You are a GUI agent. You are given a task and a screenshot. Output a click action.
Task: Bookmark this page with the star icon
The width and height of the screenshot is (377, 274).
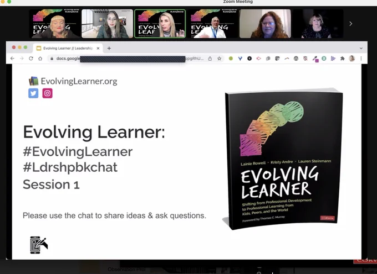tap(220, 59)
